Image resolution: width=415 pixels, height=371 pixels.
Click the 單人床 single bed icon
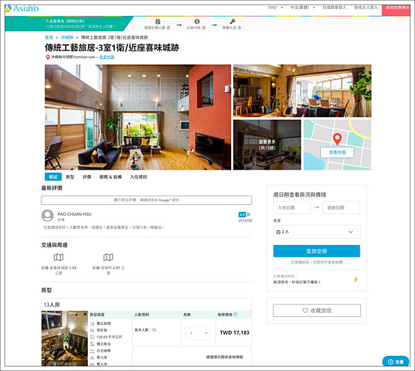pos(92,358)
